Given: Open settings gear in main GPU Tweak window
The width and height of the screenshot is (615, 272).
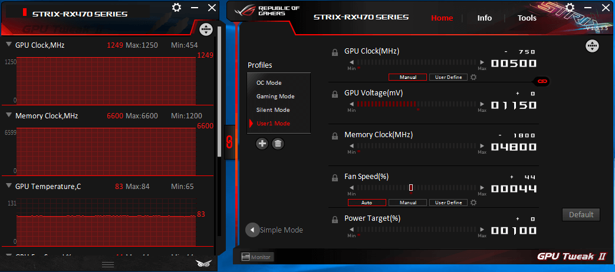Looking at the screenshot, I should [x=570, y=8].
